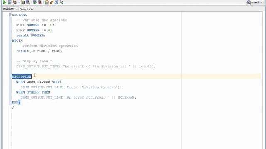
Task: Open the Explain Plan dropdown arrow
Action: pyautogui.click(x=19, y=2)
